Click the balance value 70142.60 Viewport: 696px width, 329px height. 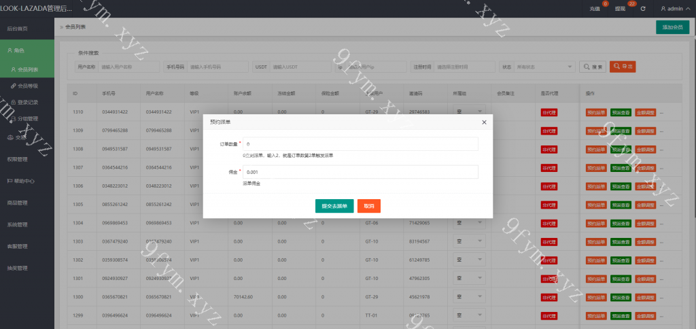click(x=243, y=296)
